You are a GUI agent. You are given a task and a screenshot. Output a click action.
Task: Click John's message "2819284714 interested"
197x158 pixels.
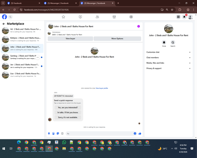[x=63, y=96]
